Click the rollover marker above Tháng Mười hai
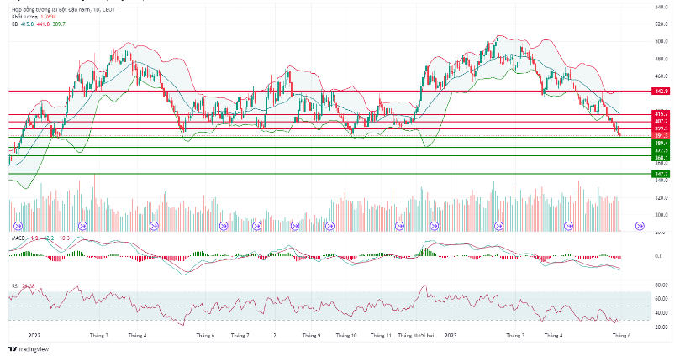This screenshot has height=361, width=680. point(434,225)
